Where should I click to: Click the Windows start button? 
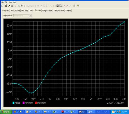(x=6, y=112)
